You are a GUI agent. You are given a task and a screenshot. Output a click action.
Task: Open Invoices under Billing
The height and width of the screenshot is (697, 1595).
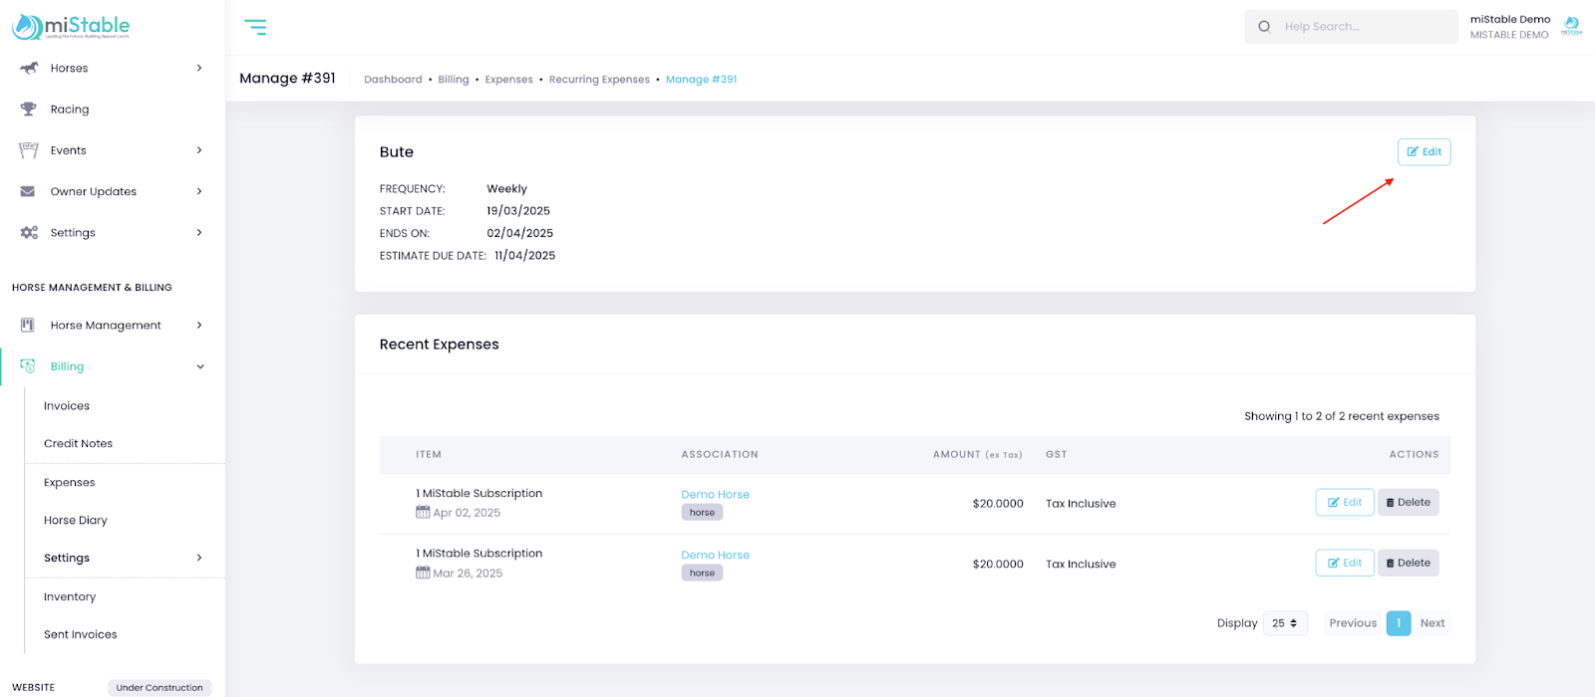67,406
